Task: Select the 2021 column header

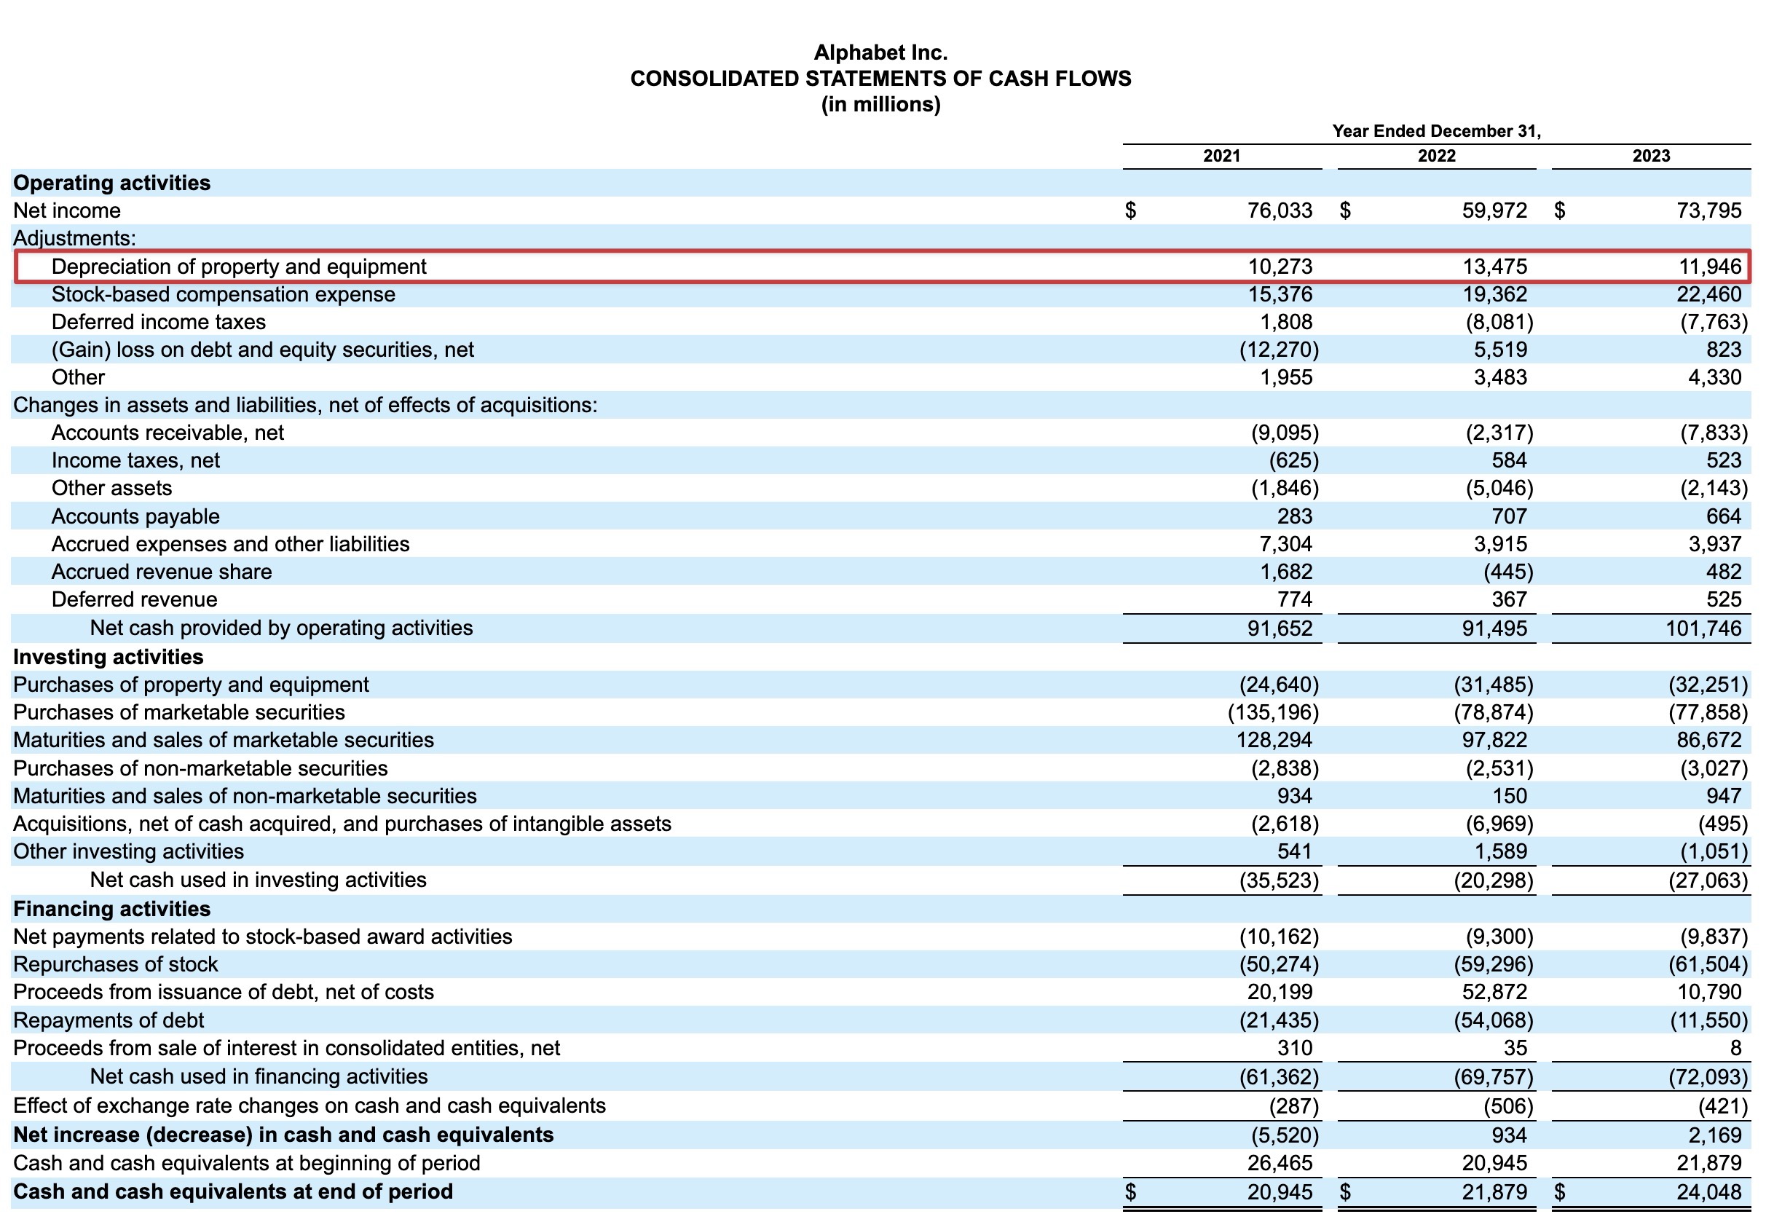Action: (1222, 156)
